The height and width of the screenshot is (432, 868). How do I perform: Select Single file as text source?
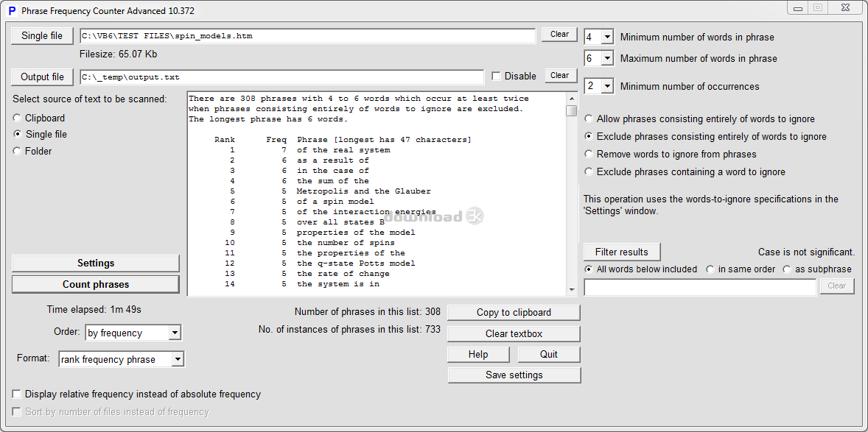pos(17,135)
